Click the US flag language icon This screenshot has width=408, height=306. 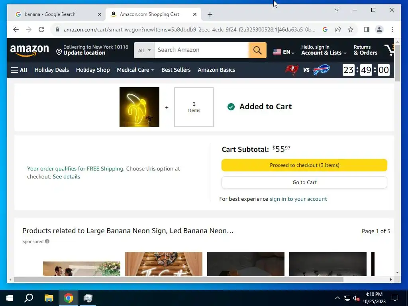click(x=277, y=52)
